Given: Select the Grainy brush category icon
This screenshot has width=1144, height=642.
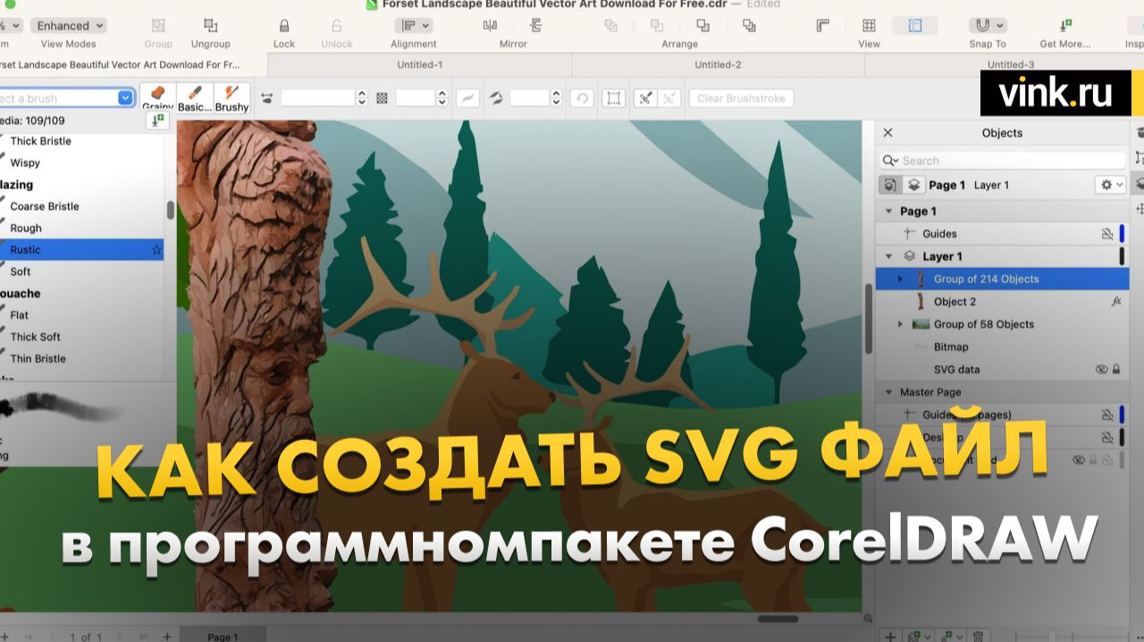Looking at the screenshot, I should click(x=158, y=97).
